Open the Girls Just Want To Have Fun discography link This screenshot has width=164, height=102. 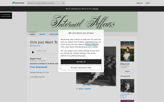pos(126,95)
